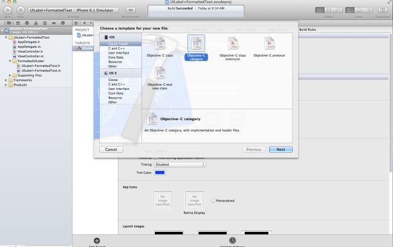Show the Search navigator

(27, 23)
